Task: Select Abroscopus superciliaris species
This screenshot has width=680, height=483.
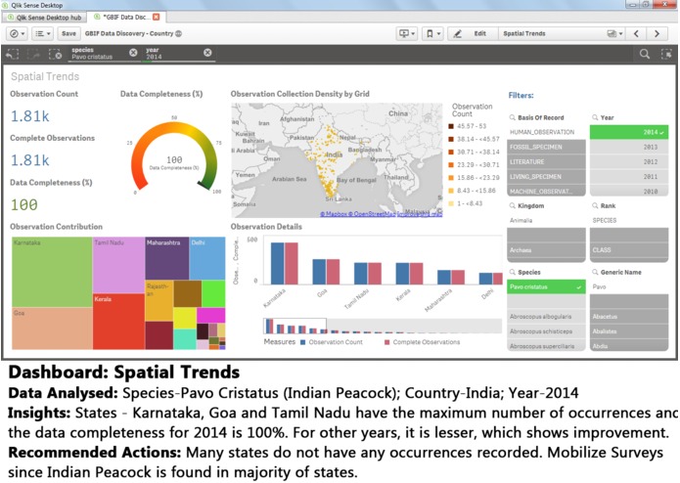Action: coord(546,346)
